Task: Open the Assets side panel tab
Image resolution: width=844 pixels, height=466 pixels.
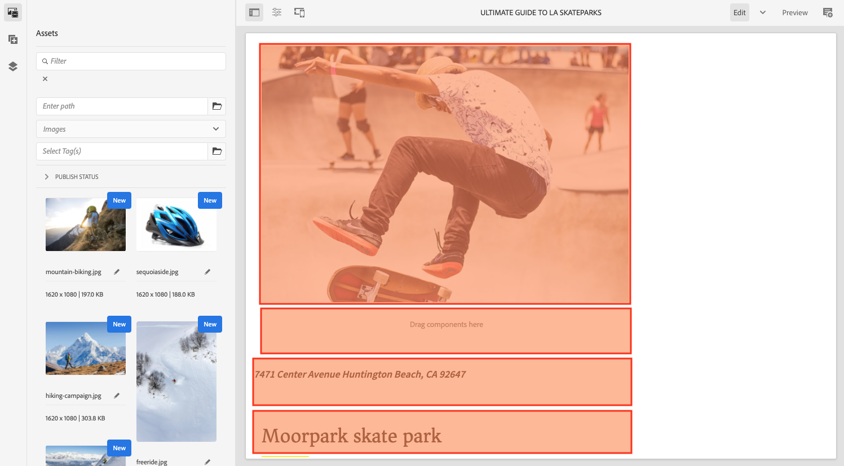Action: pos(13,12)
